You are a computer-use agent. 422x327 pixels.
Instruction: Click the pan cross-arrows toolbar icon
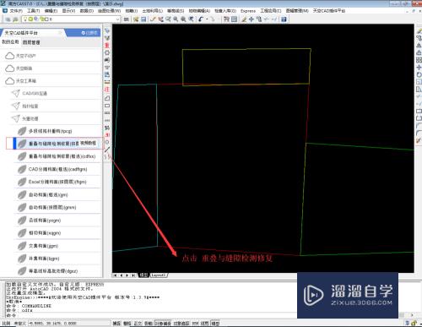pos(252,19)
